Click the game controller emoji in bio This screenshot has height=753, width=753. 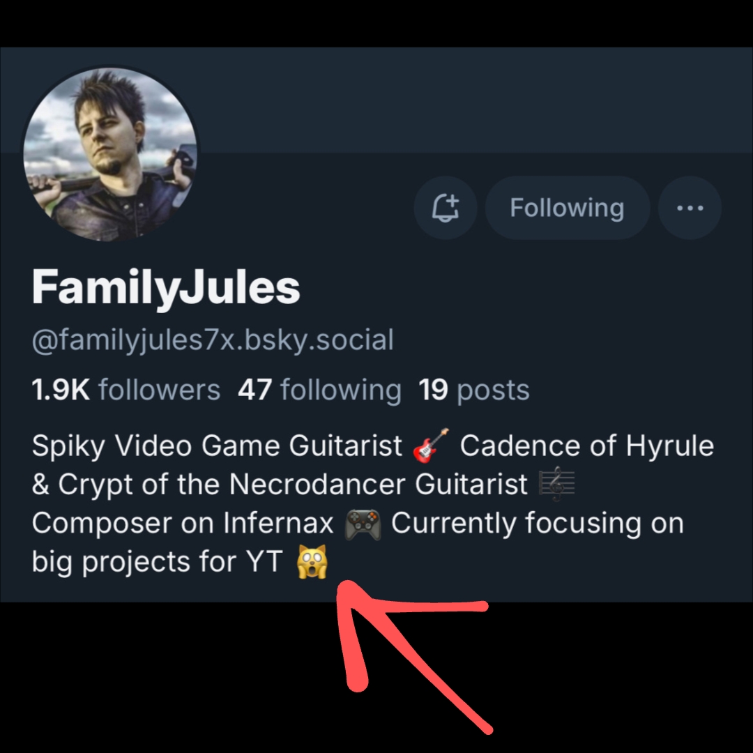coord(363,524)
